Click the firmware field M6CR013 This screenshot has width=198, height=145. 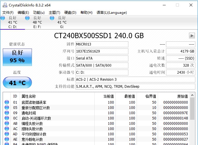[x=102, y=44]
